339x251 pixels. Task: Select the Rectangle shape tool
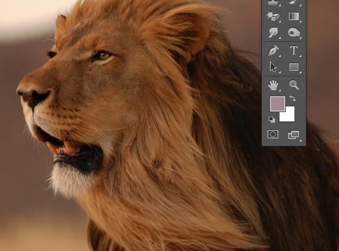click(x=294, y=67)
